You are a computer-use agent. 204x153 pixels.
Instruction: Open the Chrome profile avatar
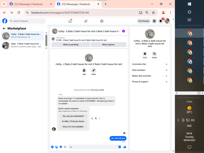(163, 13)
